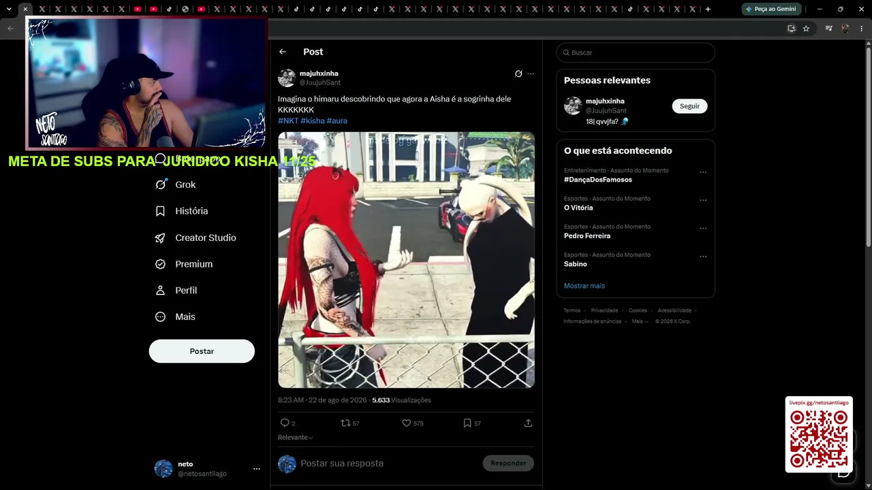Viewport: 872px width, 490px height.
Task: Open browser media controls icon
Action: click(x=828, y=29)
